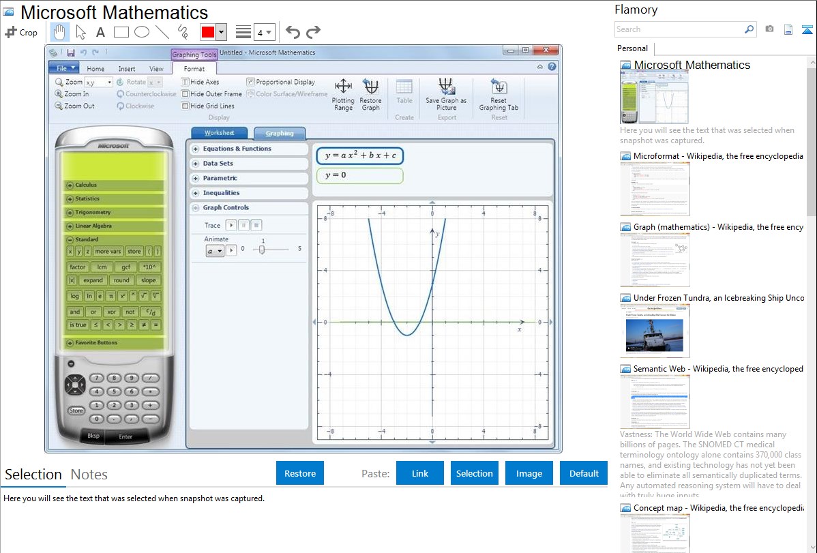Click the redo arrow
Screen dimensions: 817x553
(x=313, y=32)
